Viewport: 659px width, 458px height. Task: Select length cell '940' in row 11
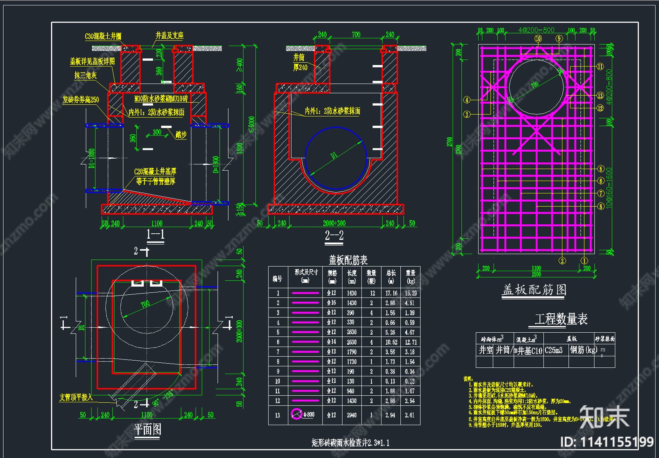coord(352,391)
